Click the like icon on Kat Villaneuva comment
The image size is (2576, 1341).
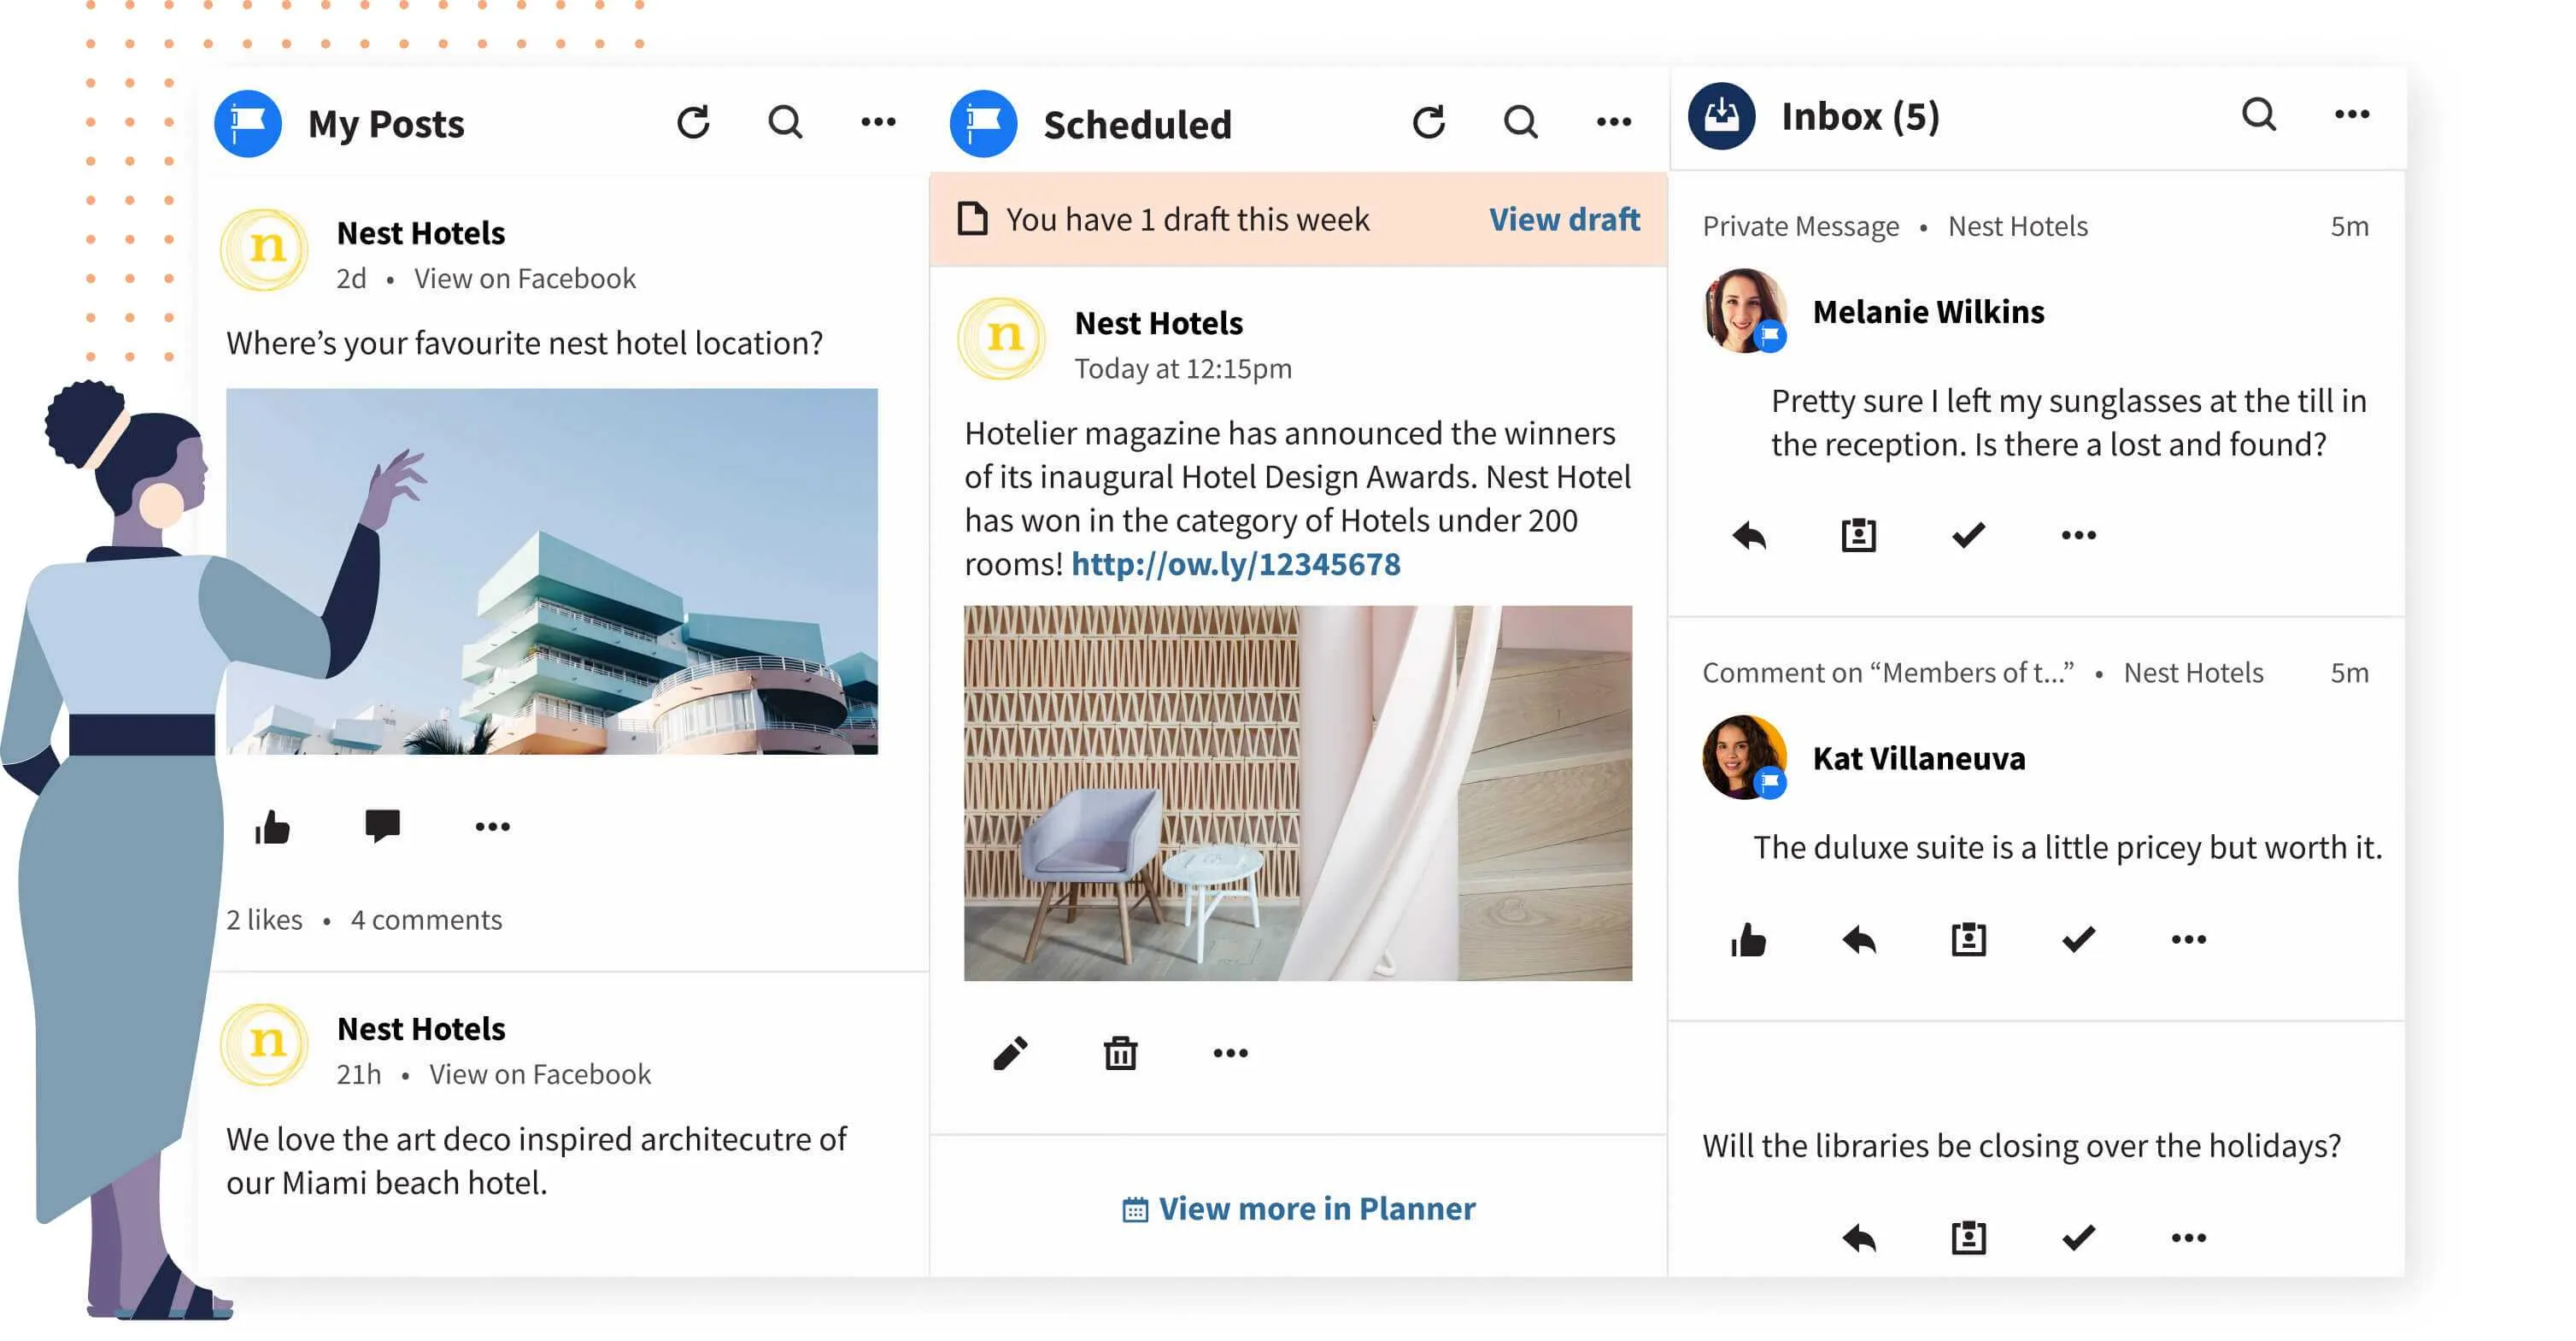click(x=1746, y=940)
